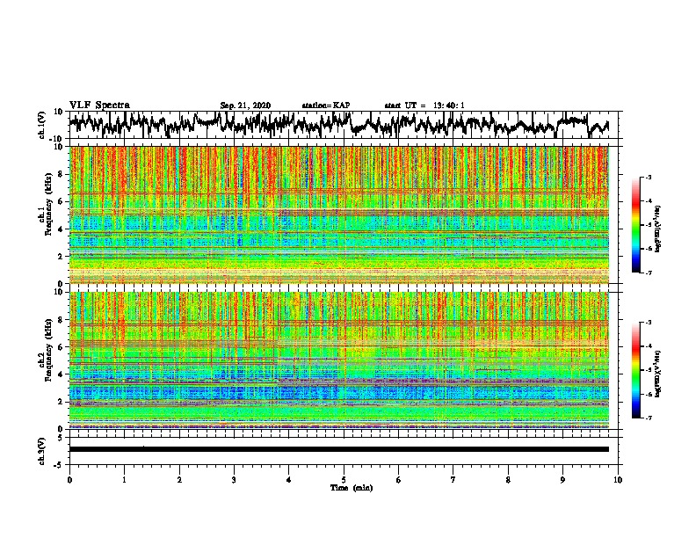Click the 'ch.1(V)' waveform axis label

coord(42,125)
